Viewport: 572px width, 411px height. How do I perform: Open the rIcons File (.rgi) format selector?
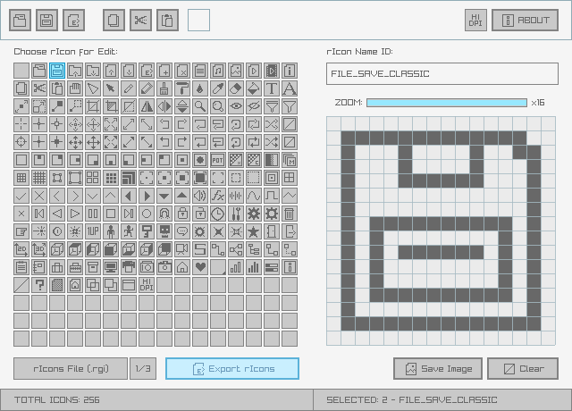[71, 368]
